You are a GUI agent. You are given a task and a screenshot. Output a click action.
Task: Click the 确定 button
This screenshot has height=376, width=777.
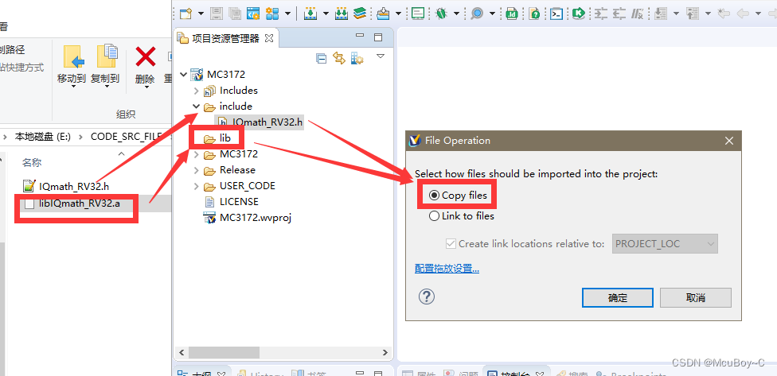coord(617,297)
